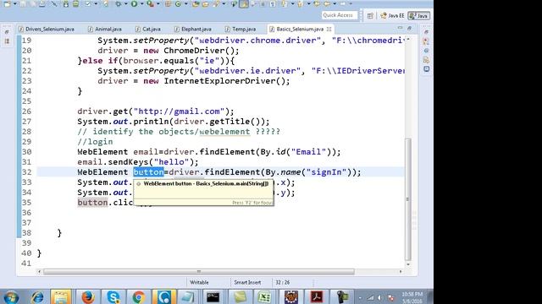
Task: Click the New Java Class icon
Action: 178,3
